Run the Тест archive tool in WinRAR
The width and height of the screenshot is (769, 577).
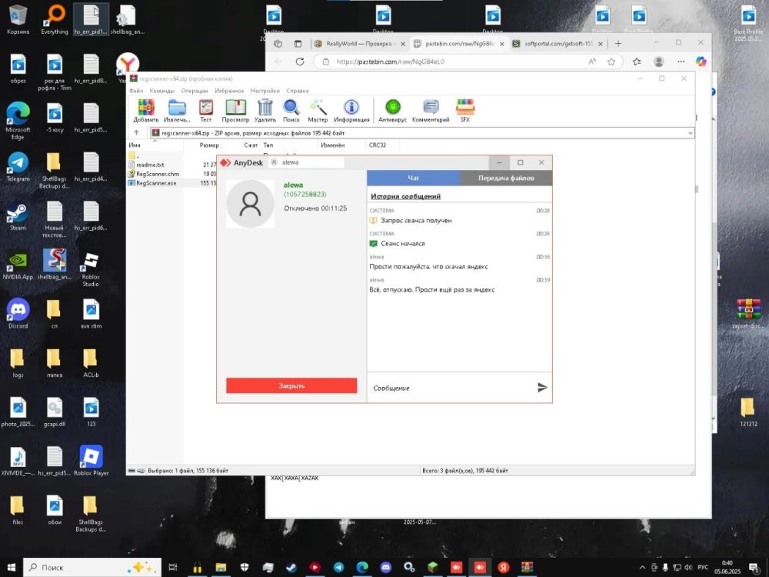point(206,110)
